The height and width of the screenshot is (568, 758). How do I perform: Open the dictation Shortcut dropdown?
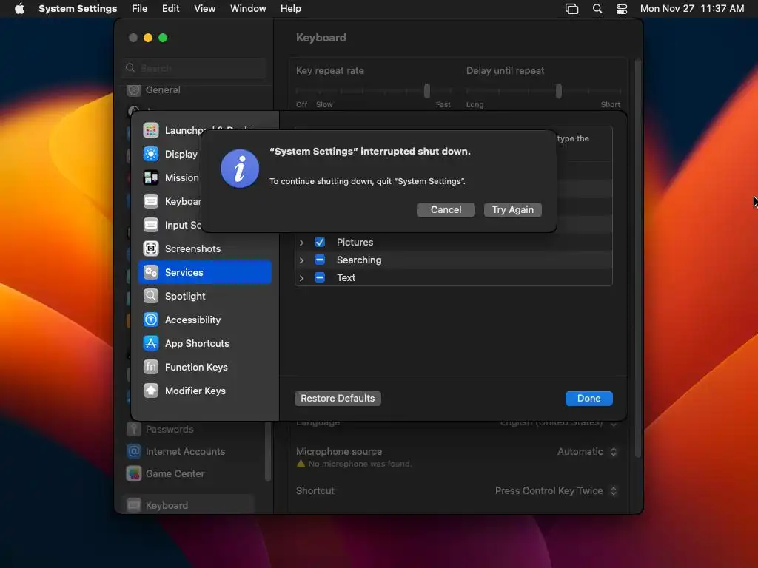click(x=556, y=491)
